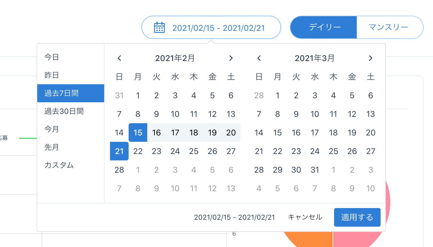The image size is (433, 247).
Task: Choose the カスタム range option
Action: point(59,165)
